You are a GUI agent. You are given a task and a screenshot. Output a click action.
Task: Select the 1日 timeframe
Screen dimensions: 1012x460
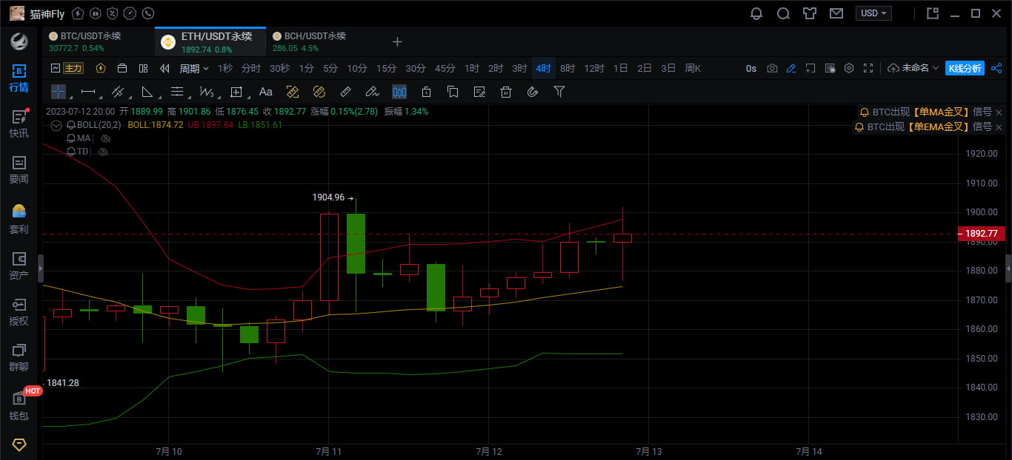(620, 68)
